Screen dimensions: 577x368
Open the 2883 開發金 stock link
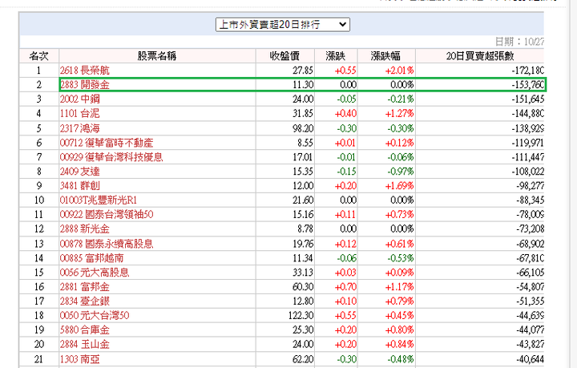click(85, 85)
